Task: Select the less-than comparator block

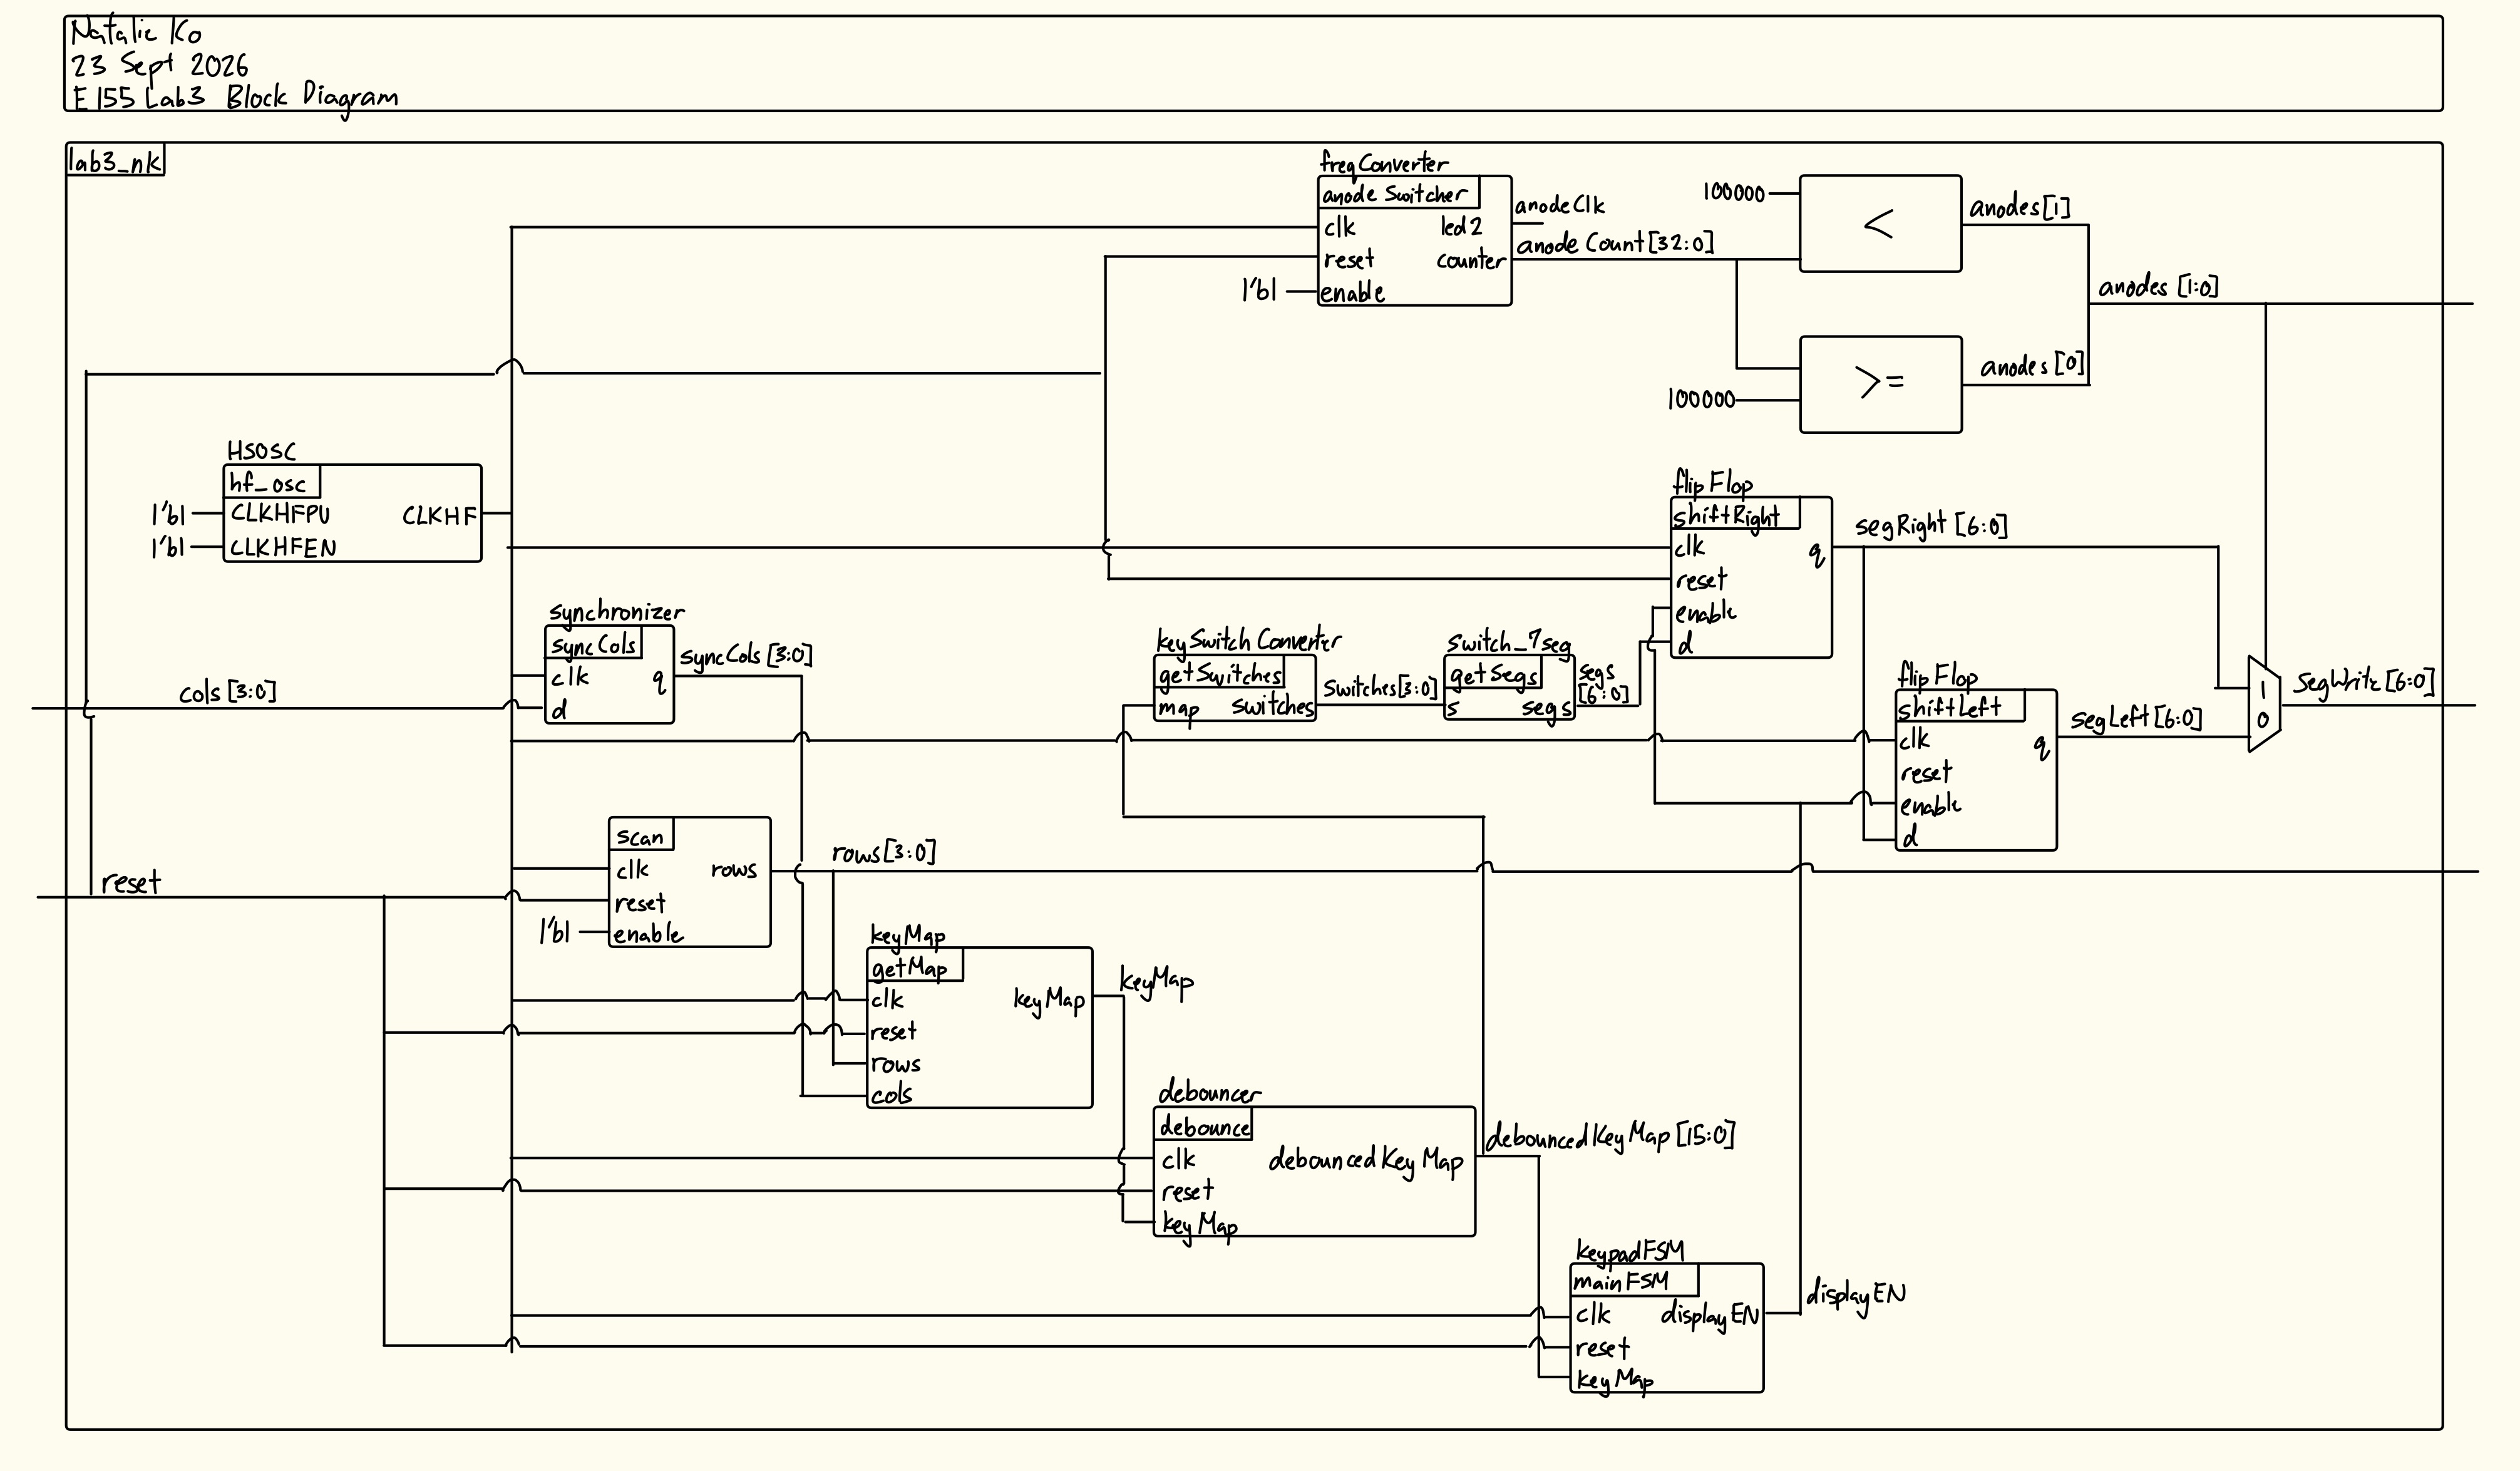Action: (1880, 224)
